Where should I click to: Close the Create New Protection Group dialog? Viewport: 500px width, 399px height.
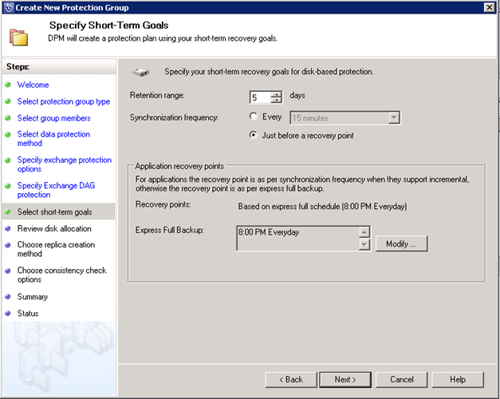point(488,7)
